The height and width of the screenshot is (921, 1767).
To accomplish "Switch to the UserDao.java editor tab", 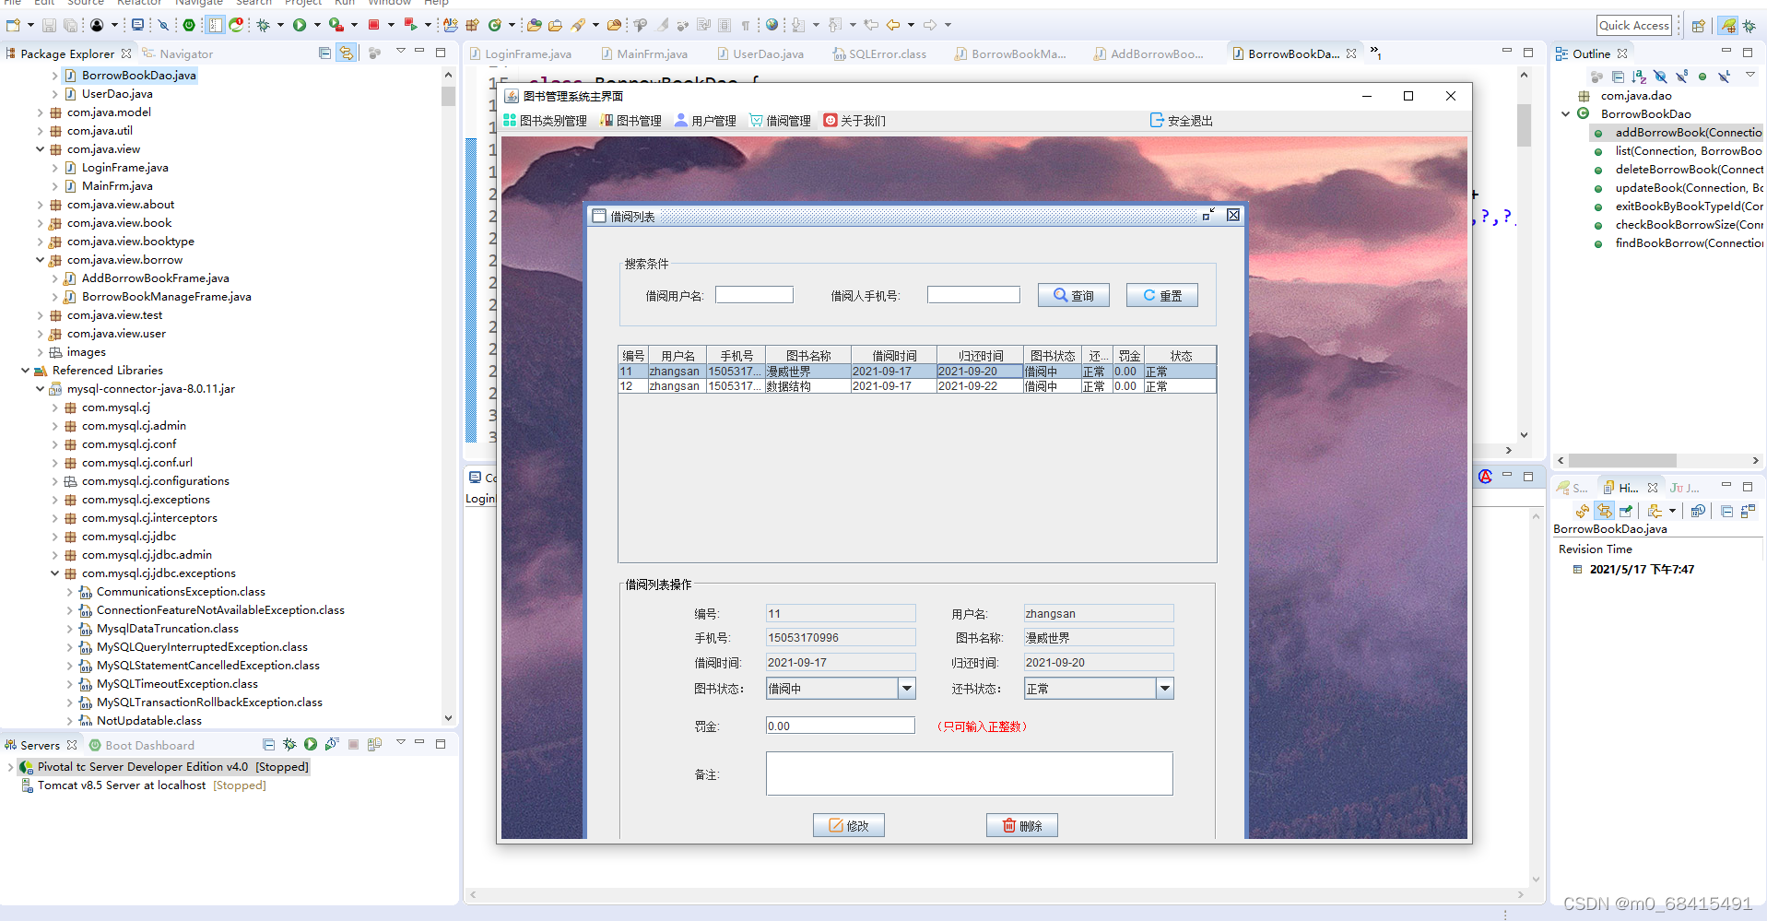I will pyautogui.click(x=761, y=53).
